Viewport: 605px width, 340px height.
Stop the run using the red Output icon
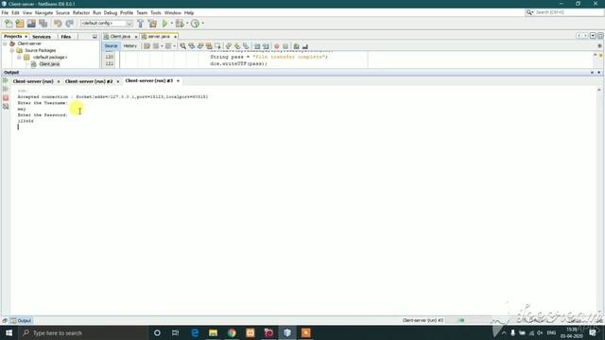6,98
